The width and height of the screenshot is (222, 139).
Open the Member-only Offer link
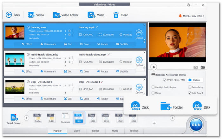pos(193,16)
